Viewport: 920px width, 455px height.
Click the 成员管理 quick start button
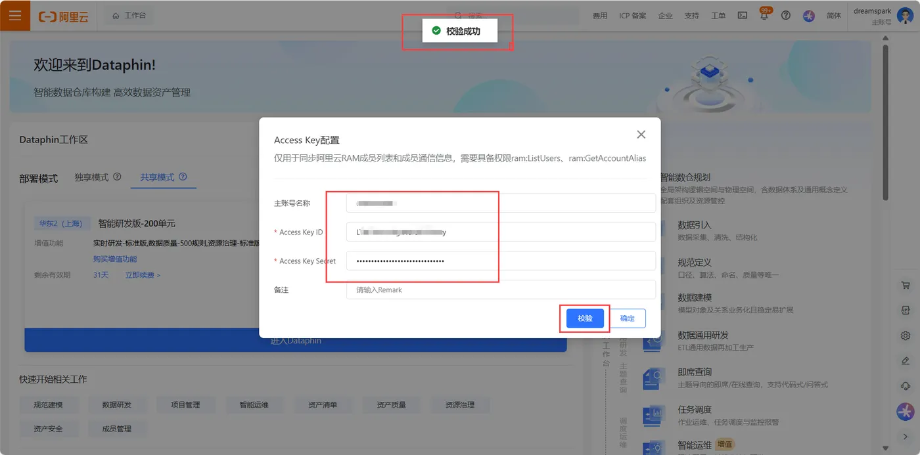116,429
